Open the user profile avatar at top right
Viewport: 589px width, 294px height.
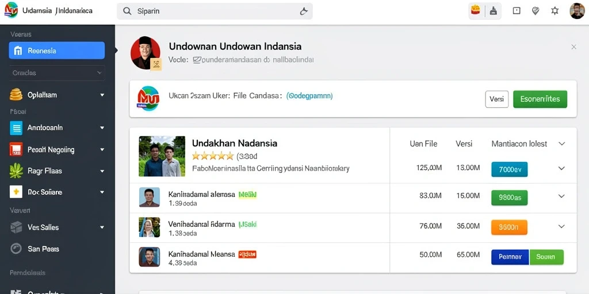point(577,11)
